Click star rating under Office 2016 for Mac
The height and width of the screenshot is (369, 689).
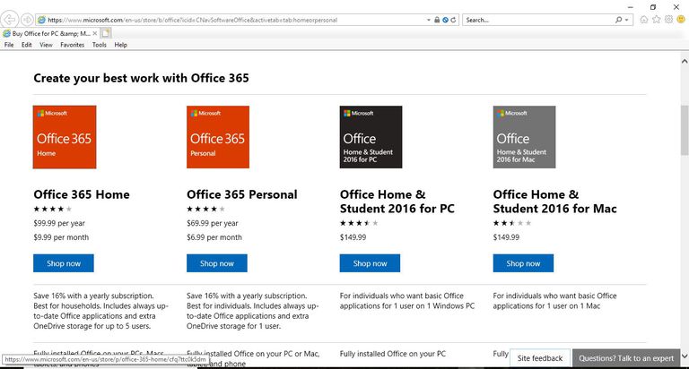(x=512, y=223)
